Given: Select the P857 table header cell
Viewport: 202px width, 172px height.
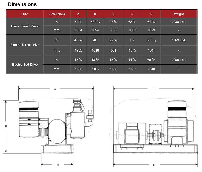Looking at the screenshot, I should [25, 14].
